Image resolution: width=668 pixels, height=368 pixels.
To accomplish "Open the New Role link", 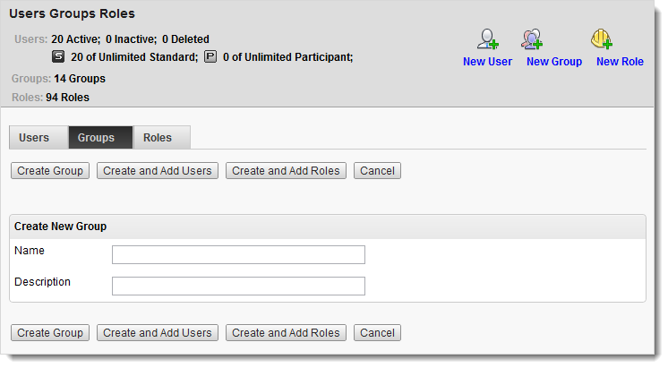I will (620, 62).
